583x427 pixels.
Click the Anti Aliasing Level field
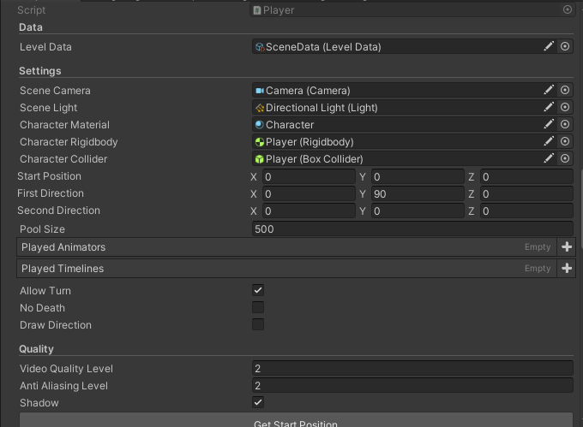coord(412,385)
